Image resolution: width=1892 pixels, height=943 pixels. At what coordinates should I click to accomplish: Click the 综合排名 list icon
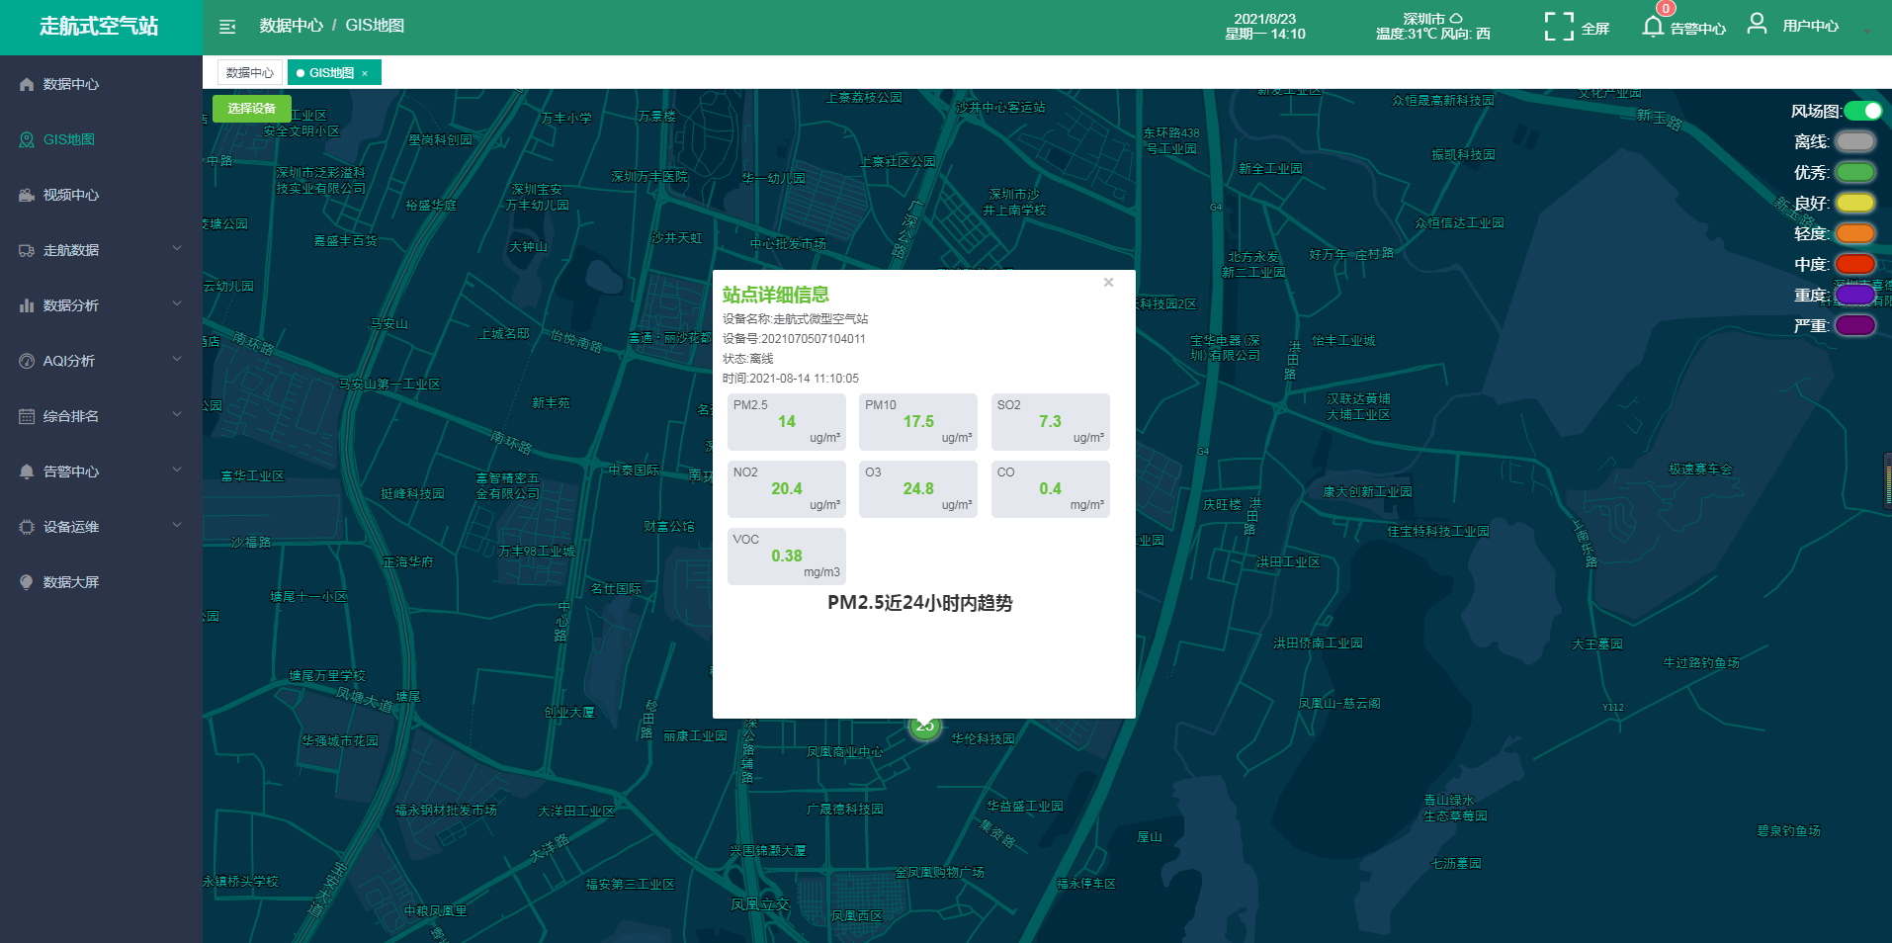tap(27, 417)
